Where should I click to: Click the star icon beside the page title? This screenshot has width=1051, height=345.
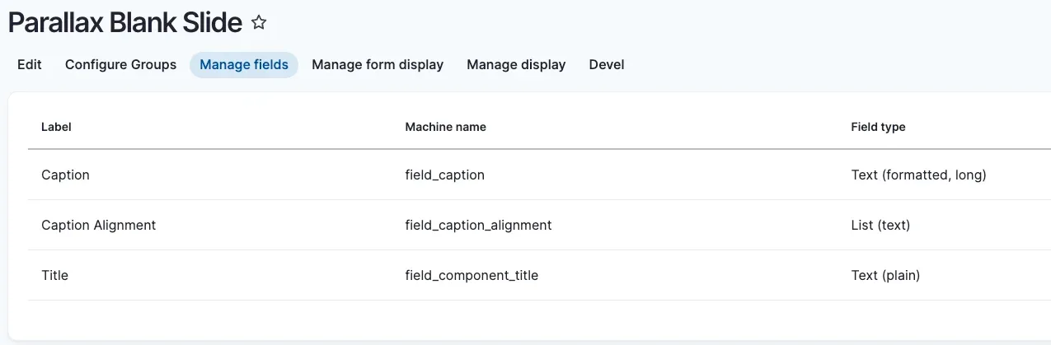point(259,23)
